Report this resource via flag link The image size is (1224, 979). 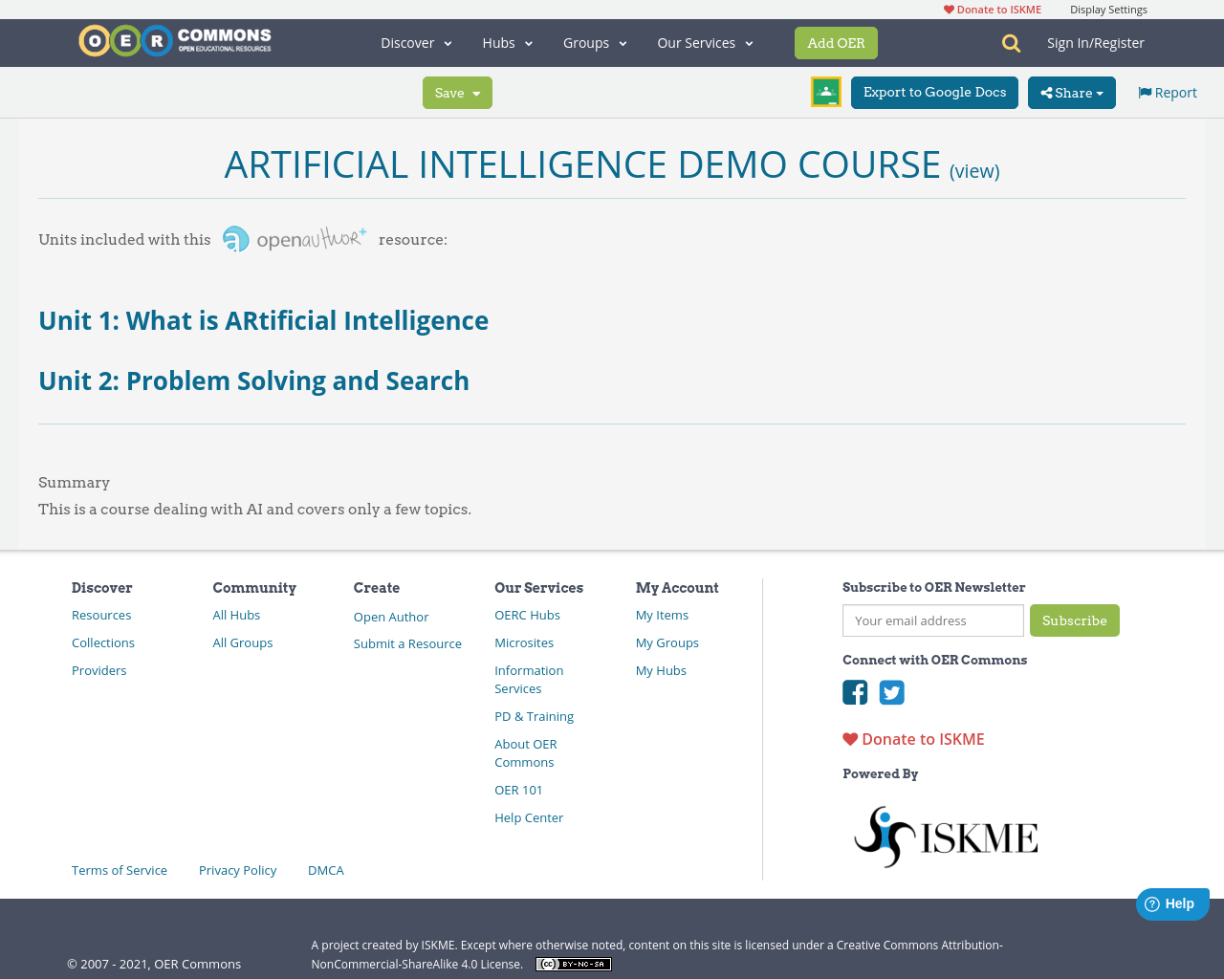point(1167,93)
